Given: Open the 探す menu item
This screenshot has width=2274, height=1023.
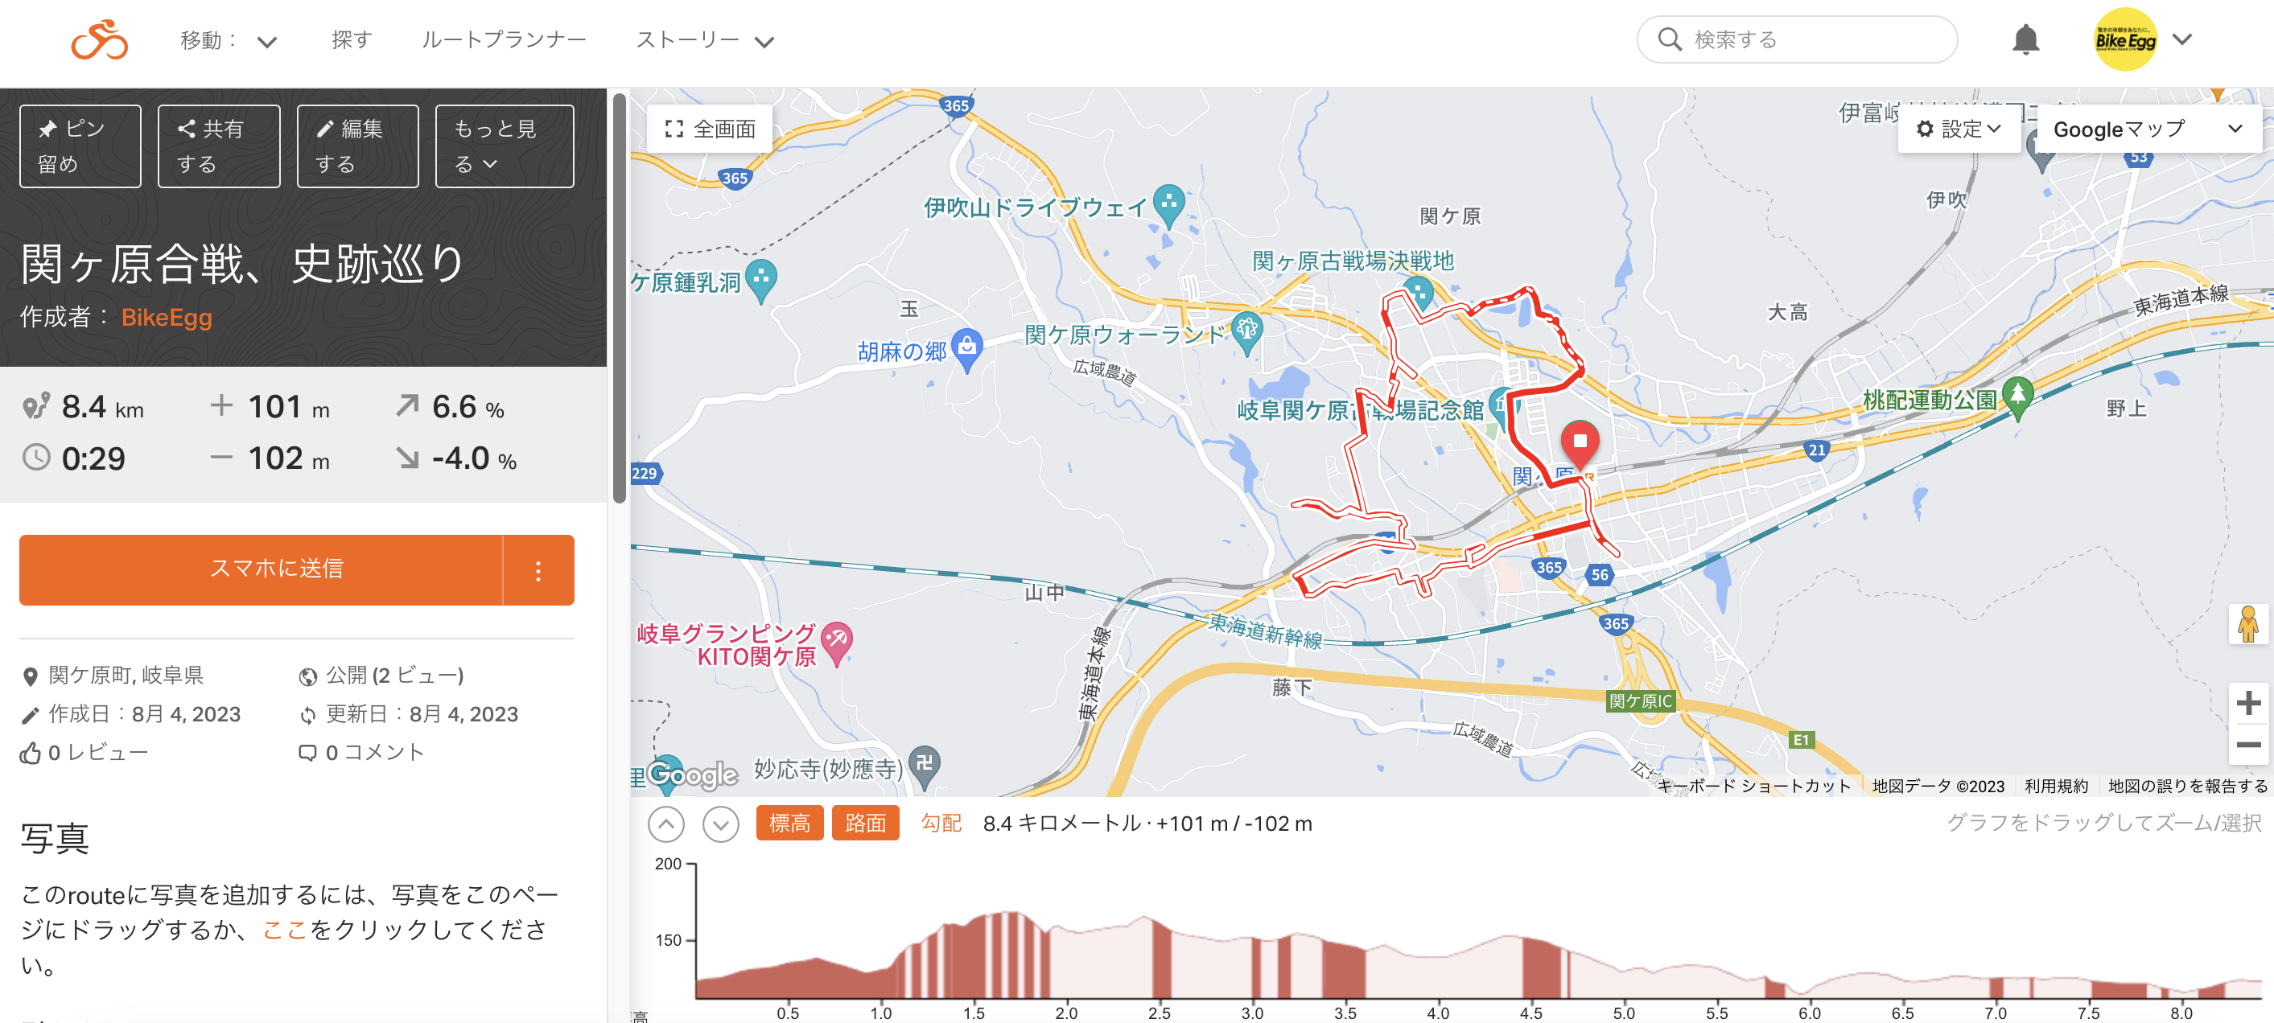Looking at the screenshot, I should (x=352, y=39).
